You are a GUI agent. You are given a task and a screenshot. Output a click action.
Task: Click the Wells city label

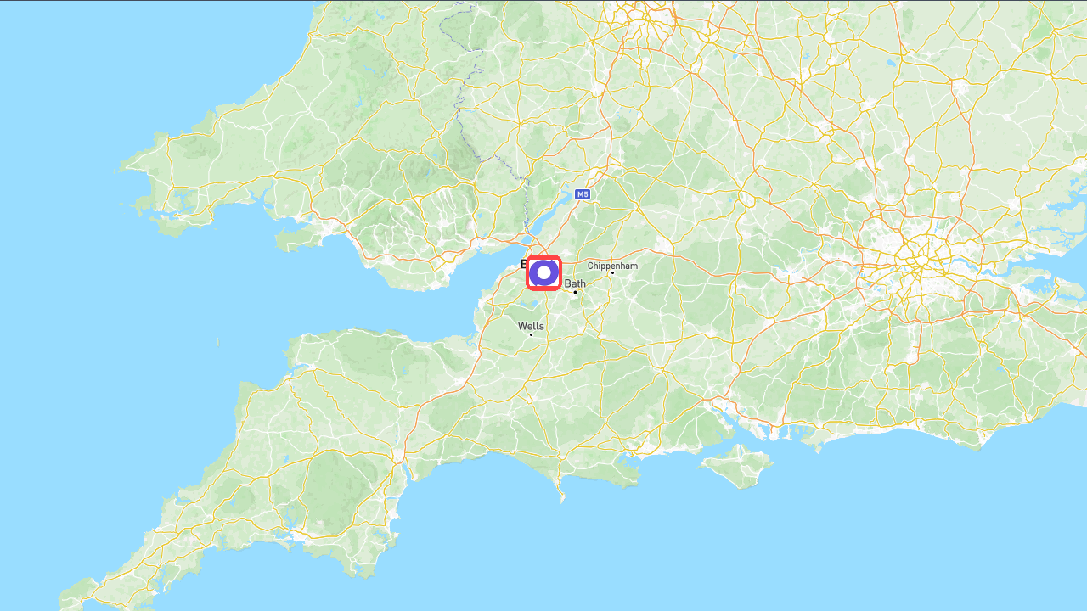click(531, 326)
